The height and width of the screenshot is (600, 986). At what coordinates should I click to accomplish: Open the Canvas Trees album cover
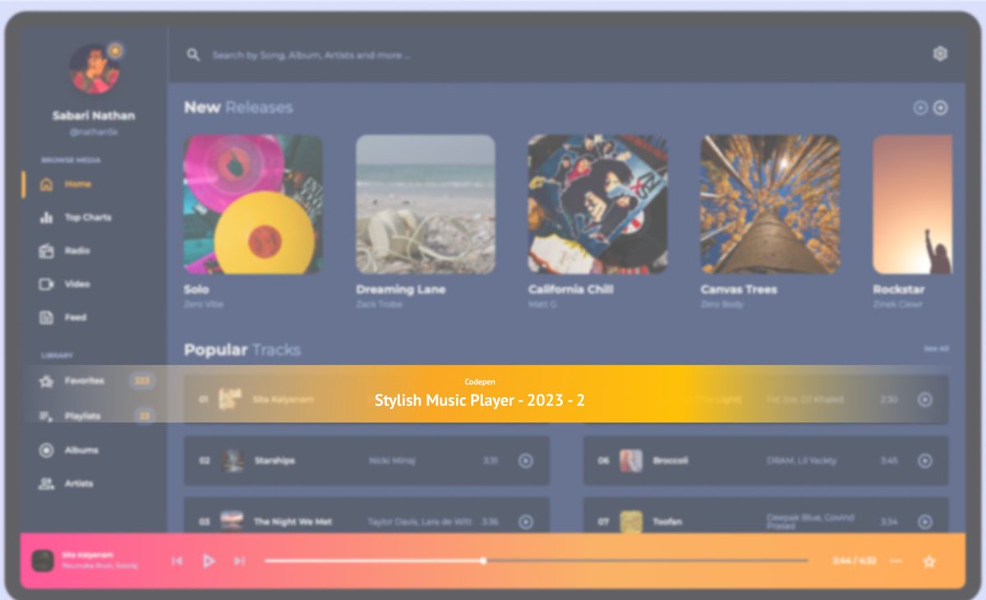[x=771, y=205]
